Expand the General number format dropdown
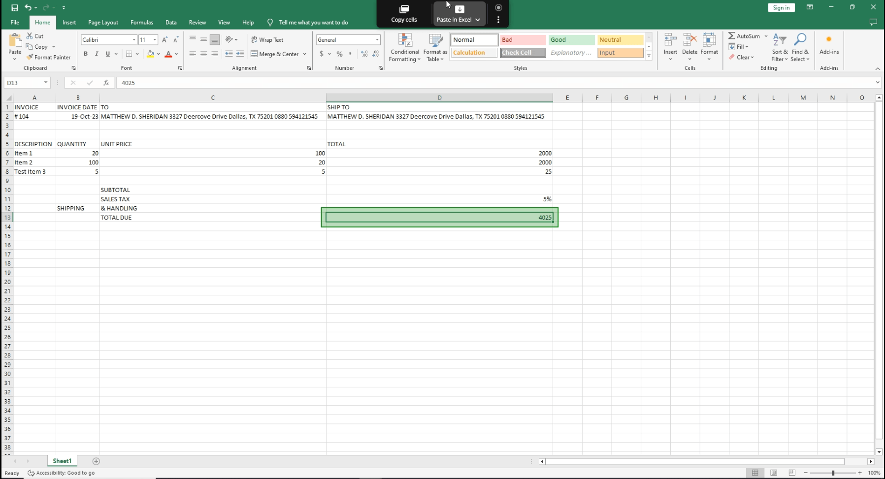This screenshot has width=885, height=479. click(377, 40)
